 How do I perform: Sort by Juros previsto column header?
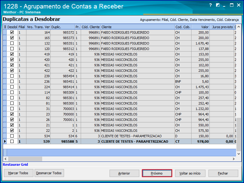tap(222, 27)
